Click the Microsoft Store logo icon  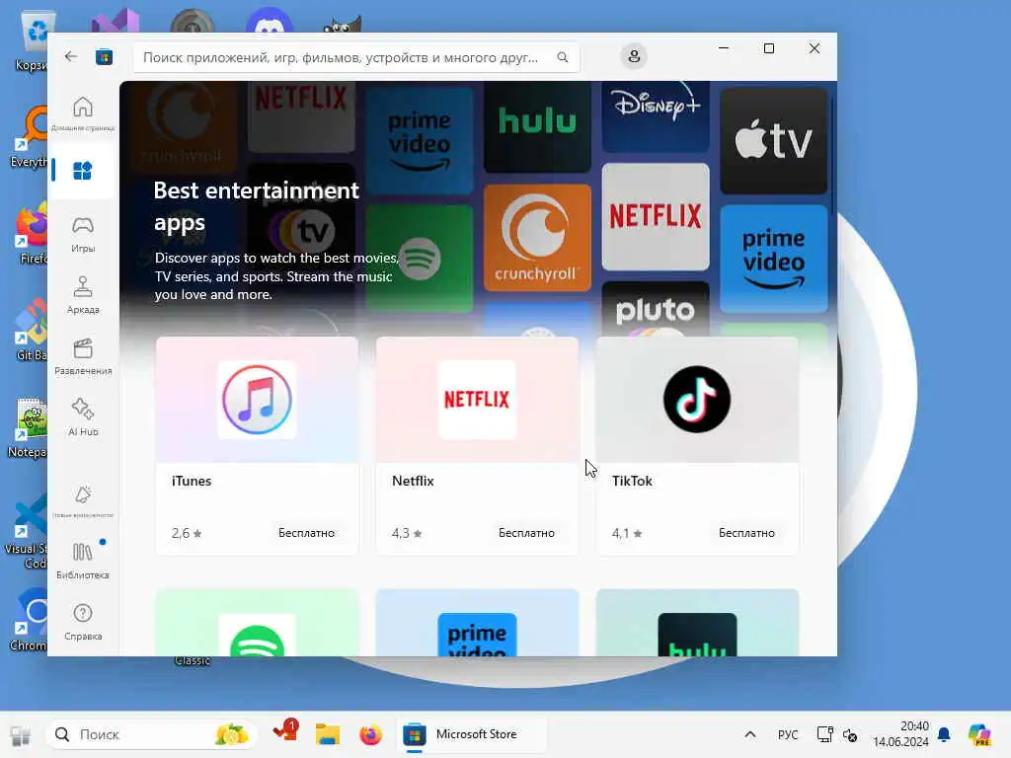[x=104, y=56]
